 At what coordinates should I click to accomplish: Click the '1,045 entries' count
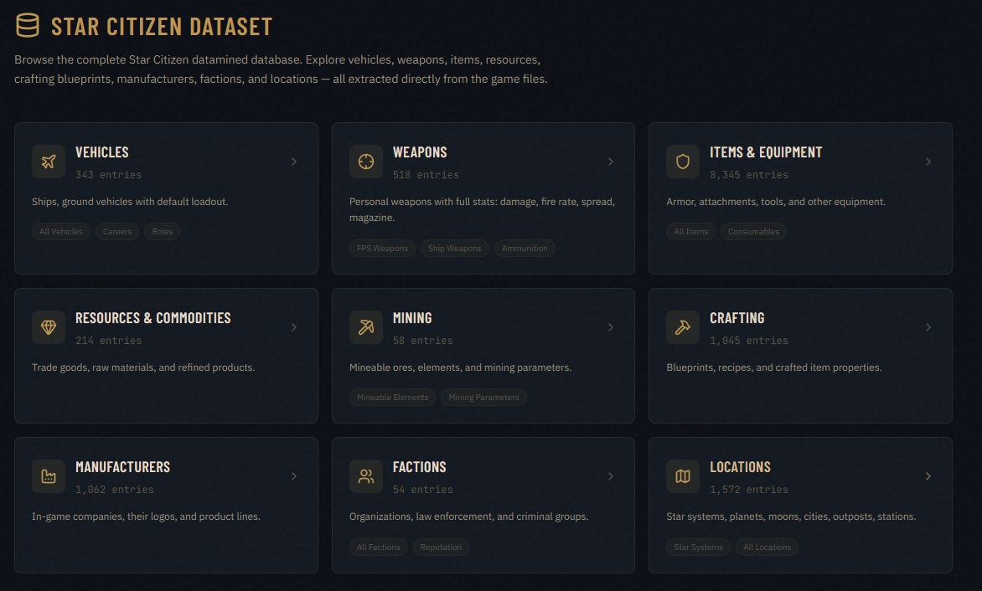pos(749,341)
